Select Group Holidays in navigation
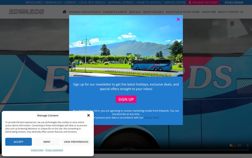Screen dimensions: 252x158 point(153,12)
